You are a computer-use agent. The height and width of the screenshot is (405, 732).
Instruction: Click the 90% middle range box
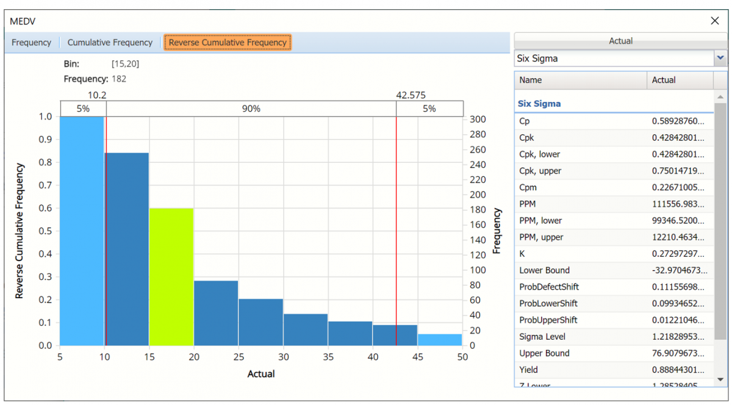coord(251,109)
